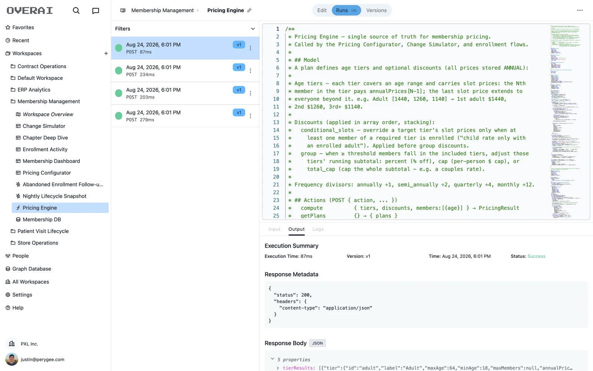Click the code minimap in the editor
The width and height of the screenshot is (593, 371).
(566, 121)
